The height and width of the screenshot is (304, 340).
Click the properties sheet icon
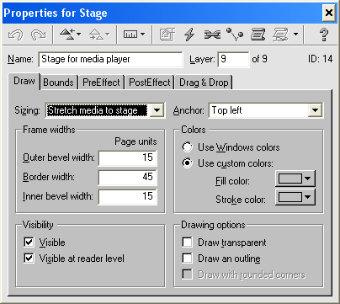point(167,35)
